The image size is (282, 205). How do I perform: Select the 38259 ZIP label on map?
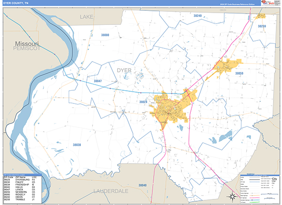(262, 26)
